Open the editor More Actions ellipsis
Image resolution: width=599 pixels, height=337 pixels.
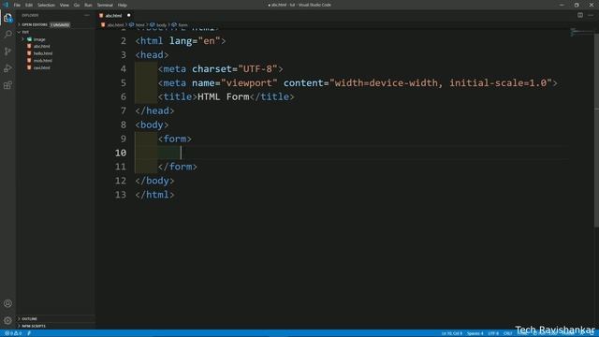pyautogui.click(x=591, y=15)
